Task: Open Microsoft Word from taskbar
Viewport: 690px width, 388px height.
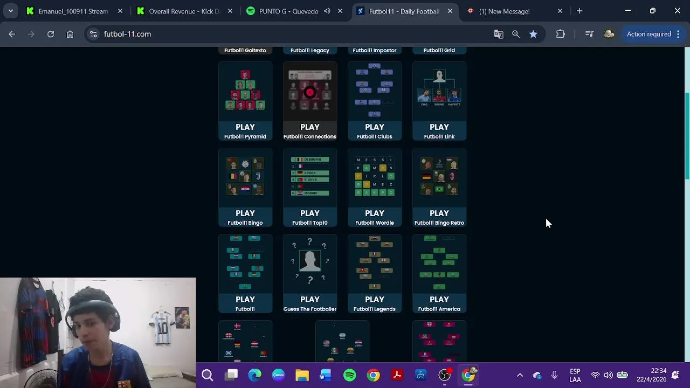Action: coord(326,375)
